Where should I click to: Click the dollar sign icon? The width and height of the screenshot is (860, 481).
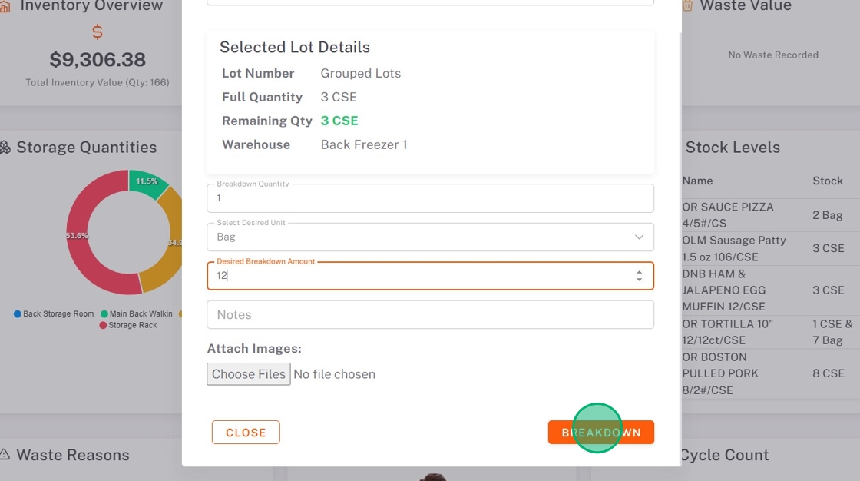(98, 32)
